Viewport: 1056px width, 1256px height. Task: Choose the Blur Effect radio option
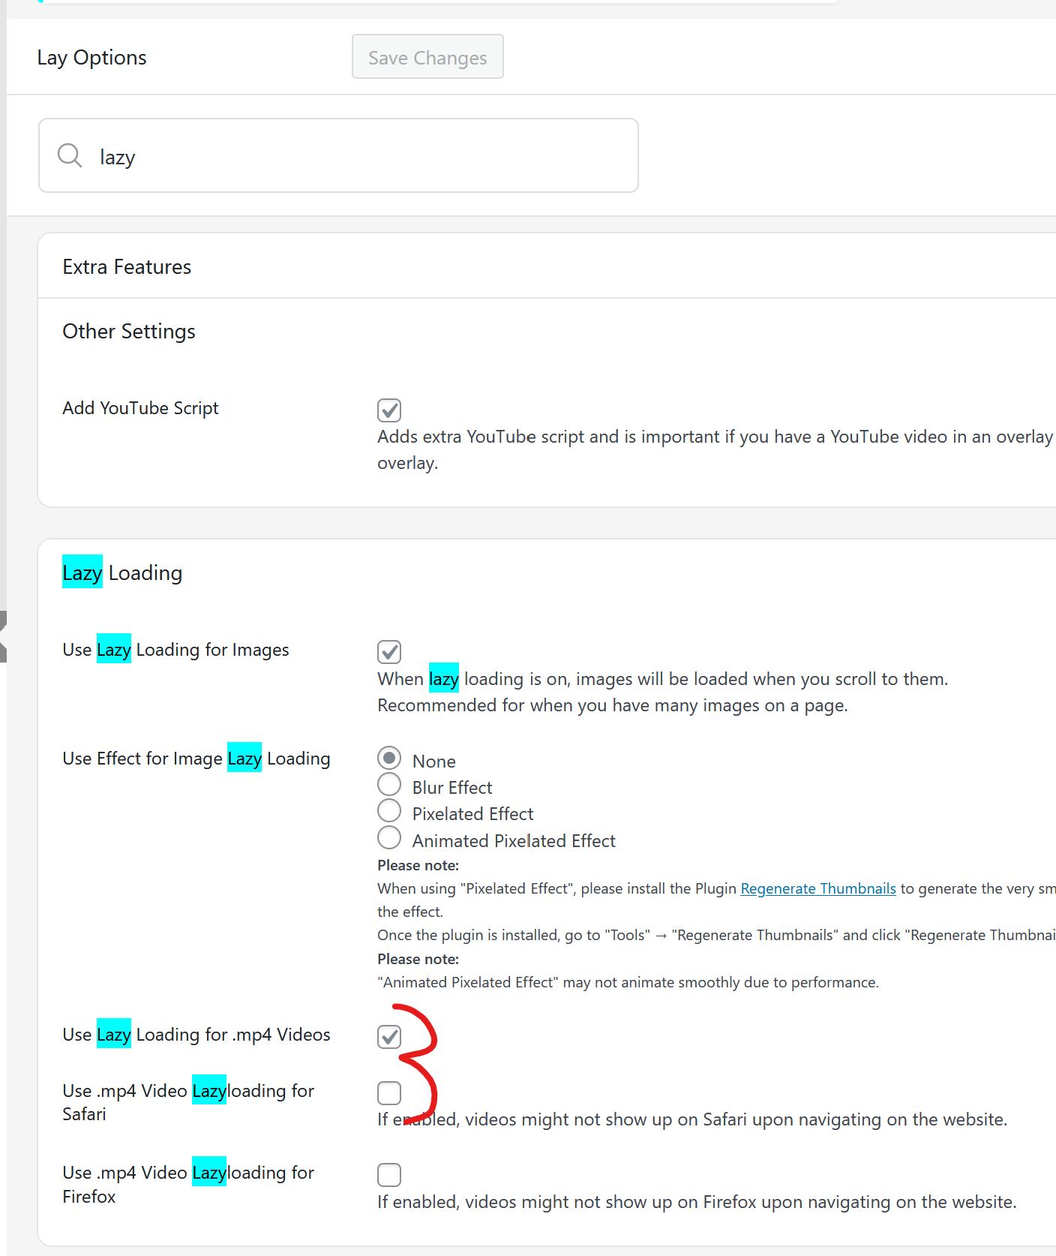pos(389,785)
